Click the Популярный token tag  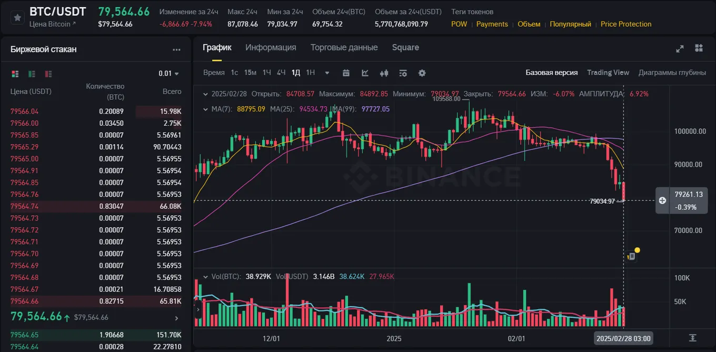571,24
